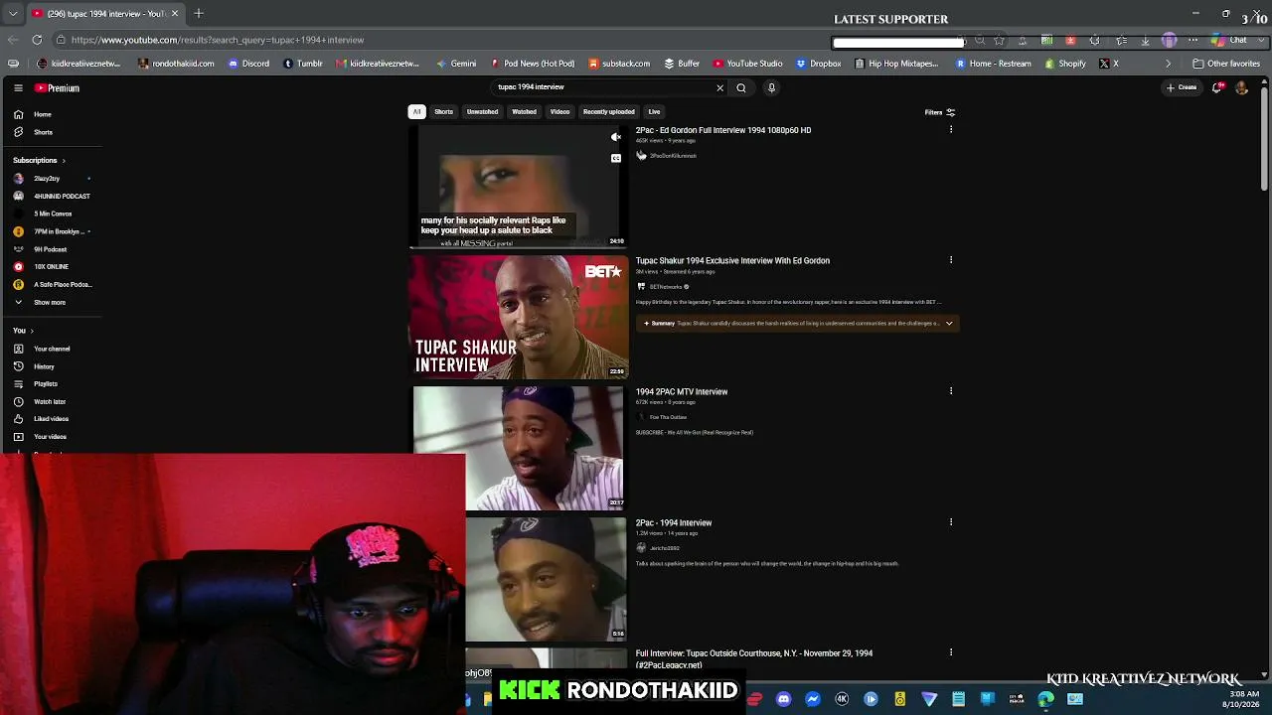Select the Watched filter chip
Image resolution: width=1272 pixels, height=715 pixels.
(524, 112)
